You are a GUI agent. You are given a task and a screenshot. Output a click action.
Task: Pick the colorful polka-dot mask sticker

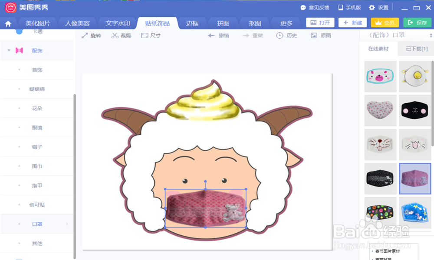click(380, 212)
